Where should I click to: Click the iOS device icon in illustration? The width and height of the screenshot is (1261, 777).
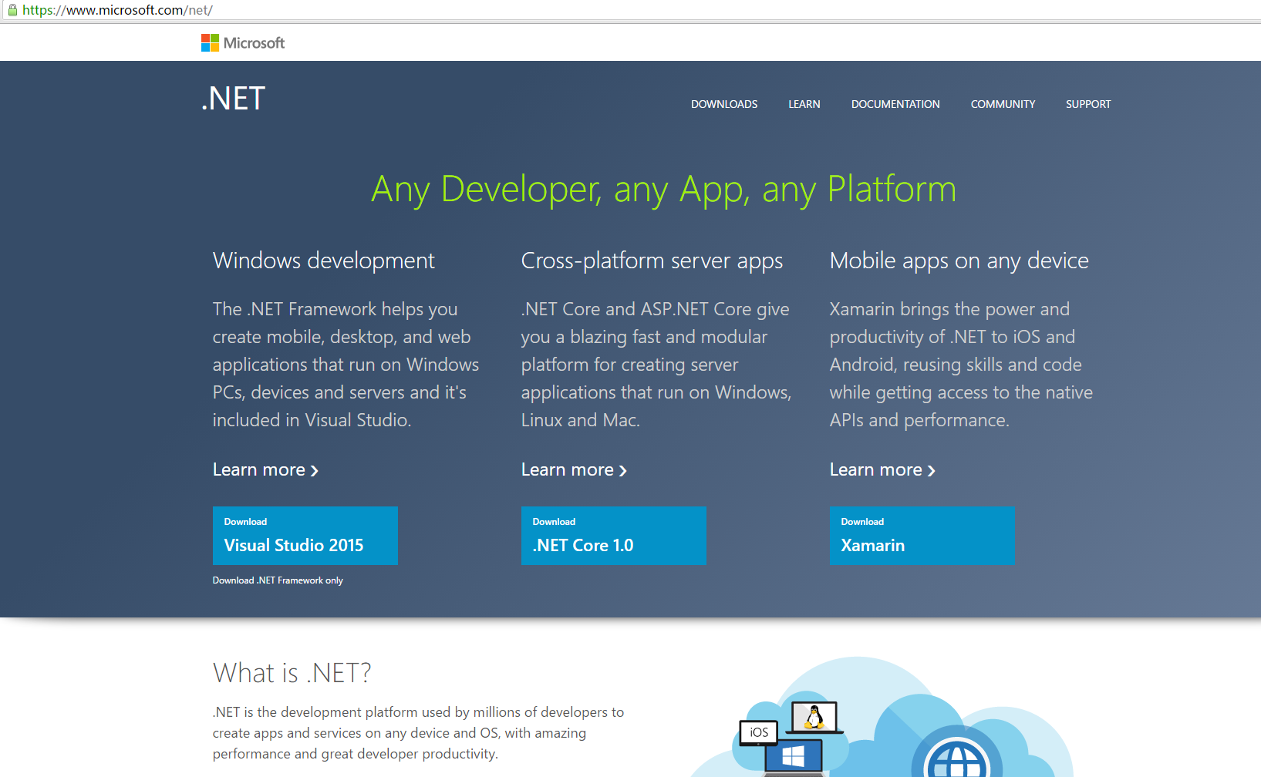click(x=759, y=732)
